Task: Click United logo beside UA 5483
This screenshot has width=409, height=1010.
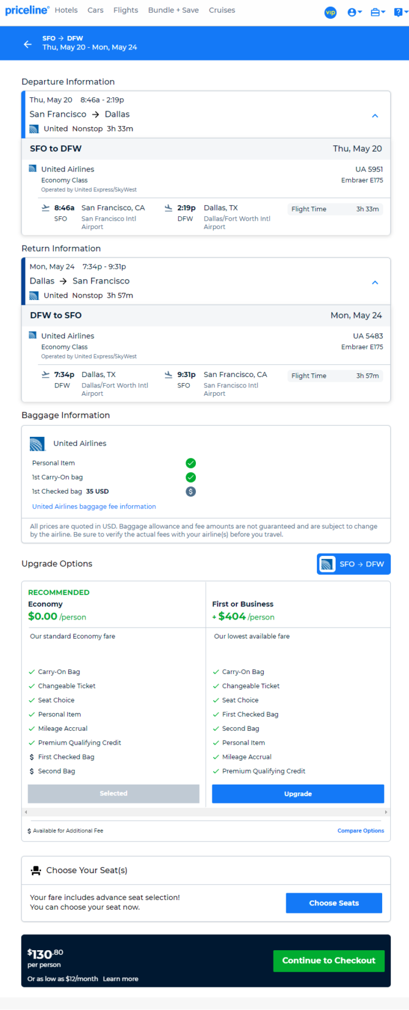Action: pos(33,335)
